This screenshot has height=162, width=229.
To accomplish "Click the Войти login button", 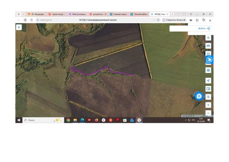I will click(204, 29).
